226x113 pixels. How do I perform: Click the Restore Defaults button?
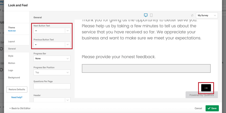17,89
